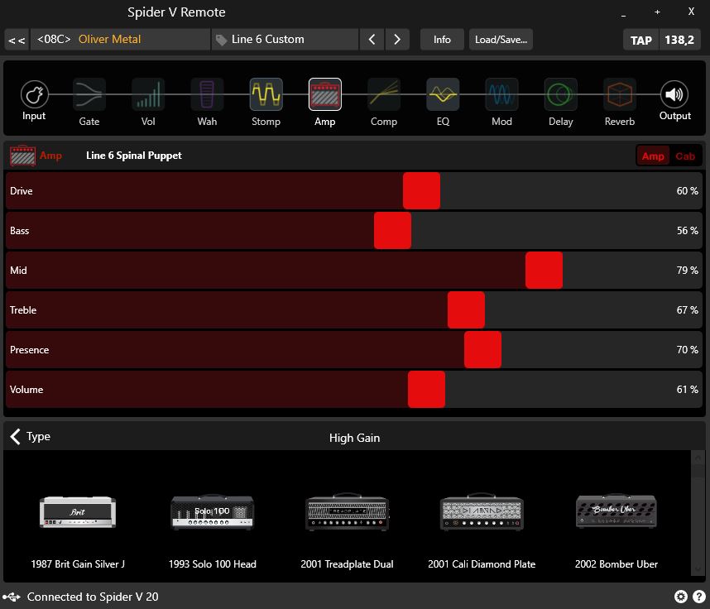Switch to the Cab tab
This screenshot has width=710, height=609.
click(685, 156)
